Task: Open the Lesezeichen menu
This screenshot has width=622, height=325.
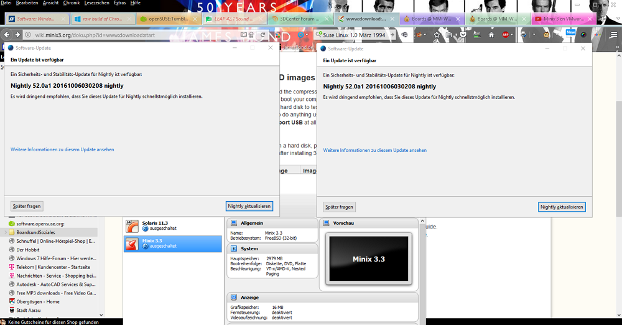Action: [97, 2]
